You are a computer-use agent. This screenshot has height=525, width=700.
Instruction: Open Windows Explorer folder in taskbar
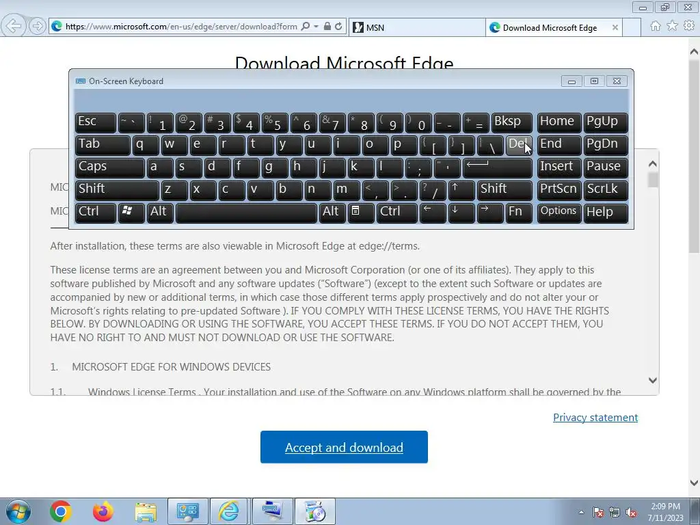pyautogui.click(x=146, y=511)
